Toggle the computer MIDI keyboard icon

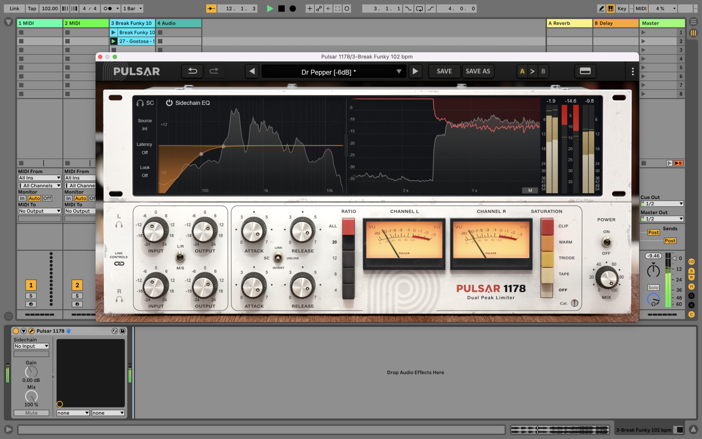point(610,9)
